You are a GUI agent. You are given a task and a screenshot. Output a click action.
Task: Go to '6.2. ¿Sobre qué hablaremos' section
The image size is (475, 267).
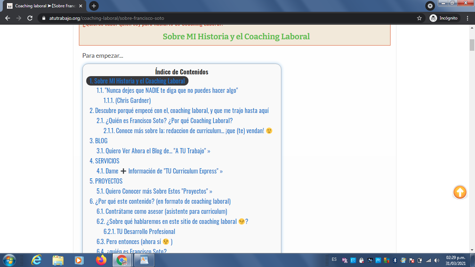172,222
